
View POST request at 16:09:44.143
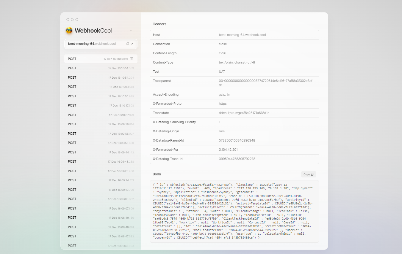101,152
